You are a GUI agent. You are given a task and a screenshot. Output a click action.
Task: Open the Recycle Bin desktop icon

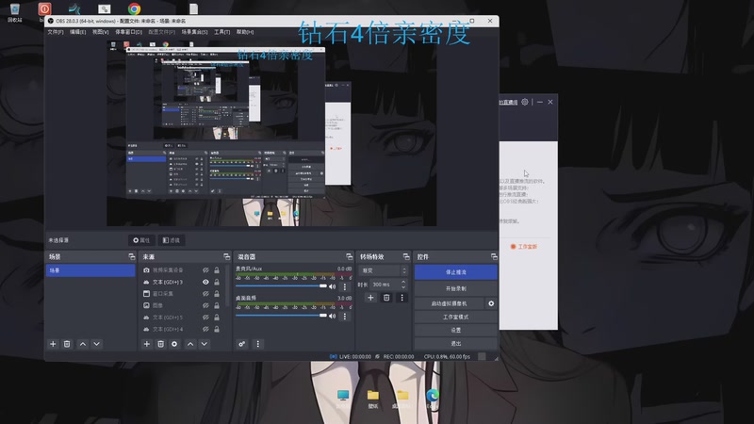pos(14,12)
